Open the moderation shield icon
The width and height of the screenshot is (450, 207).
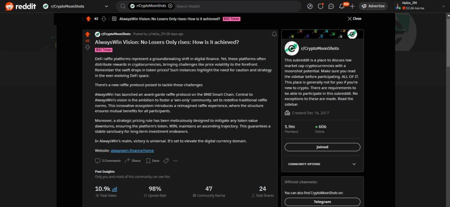(x=321, y=6)
